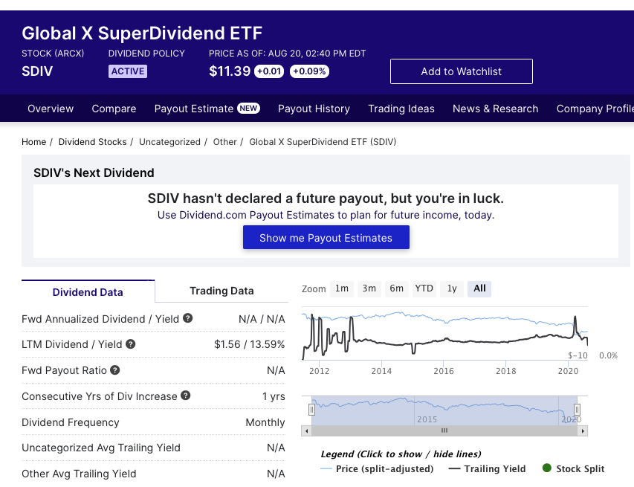This screenshot has width=634, height=487.
Task: Follow the Dividend Stocks breadcrumb link
Action: [x=93, y=142]
